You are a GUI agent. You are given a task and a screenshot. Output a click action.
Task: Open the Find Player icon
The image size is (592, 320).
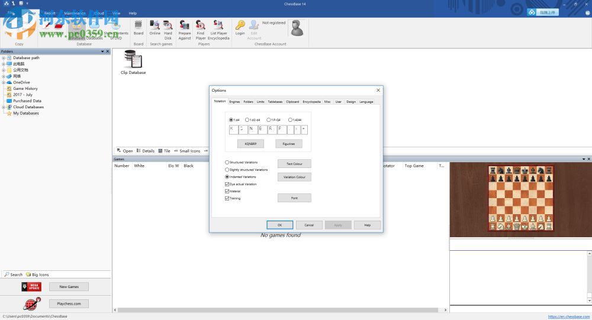point(201,30)
